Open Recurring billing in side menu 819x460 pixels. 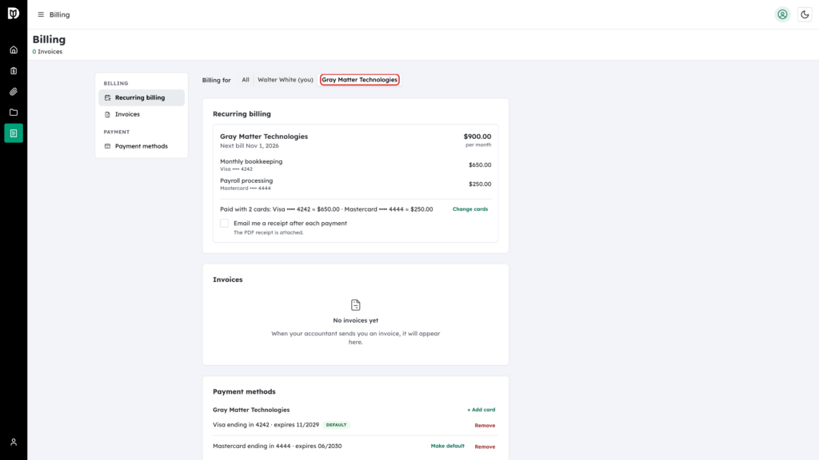click(x=142, y=97)
